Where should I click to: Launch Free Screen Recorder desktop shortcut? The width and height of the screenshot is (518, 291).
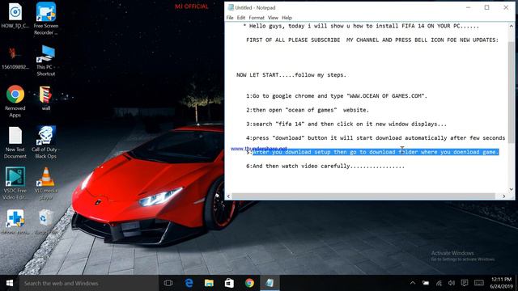(45, 19)
